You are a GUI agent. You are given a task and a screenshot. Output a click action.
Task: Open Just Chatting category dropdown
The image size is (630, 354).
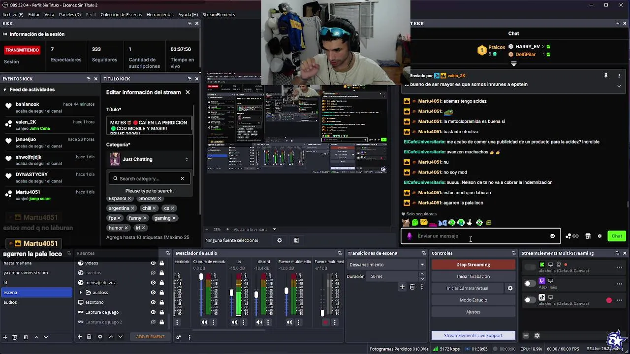[x=149, y=159]
